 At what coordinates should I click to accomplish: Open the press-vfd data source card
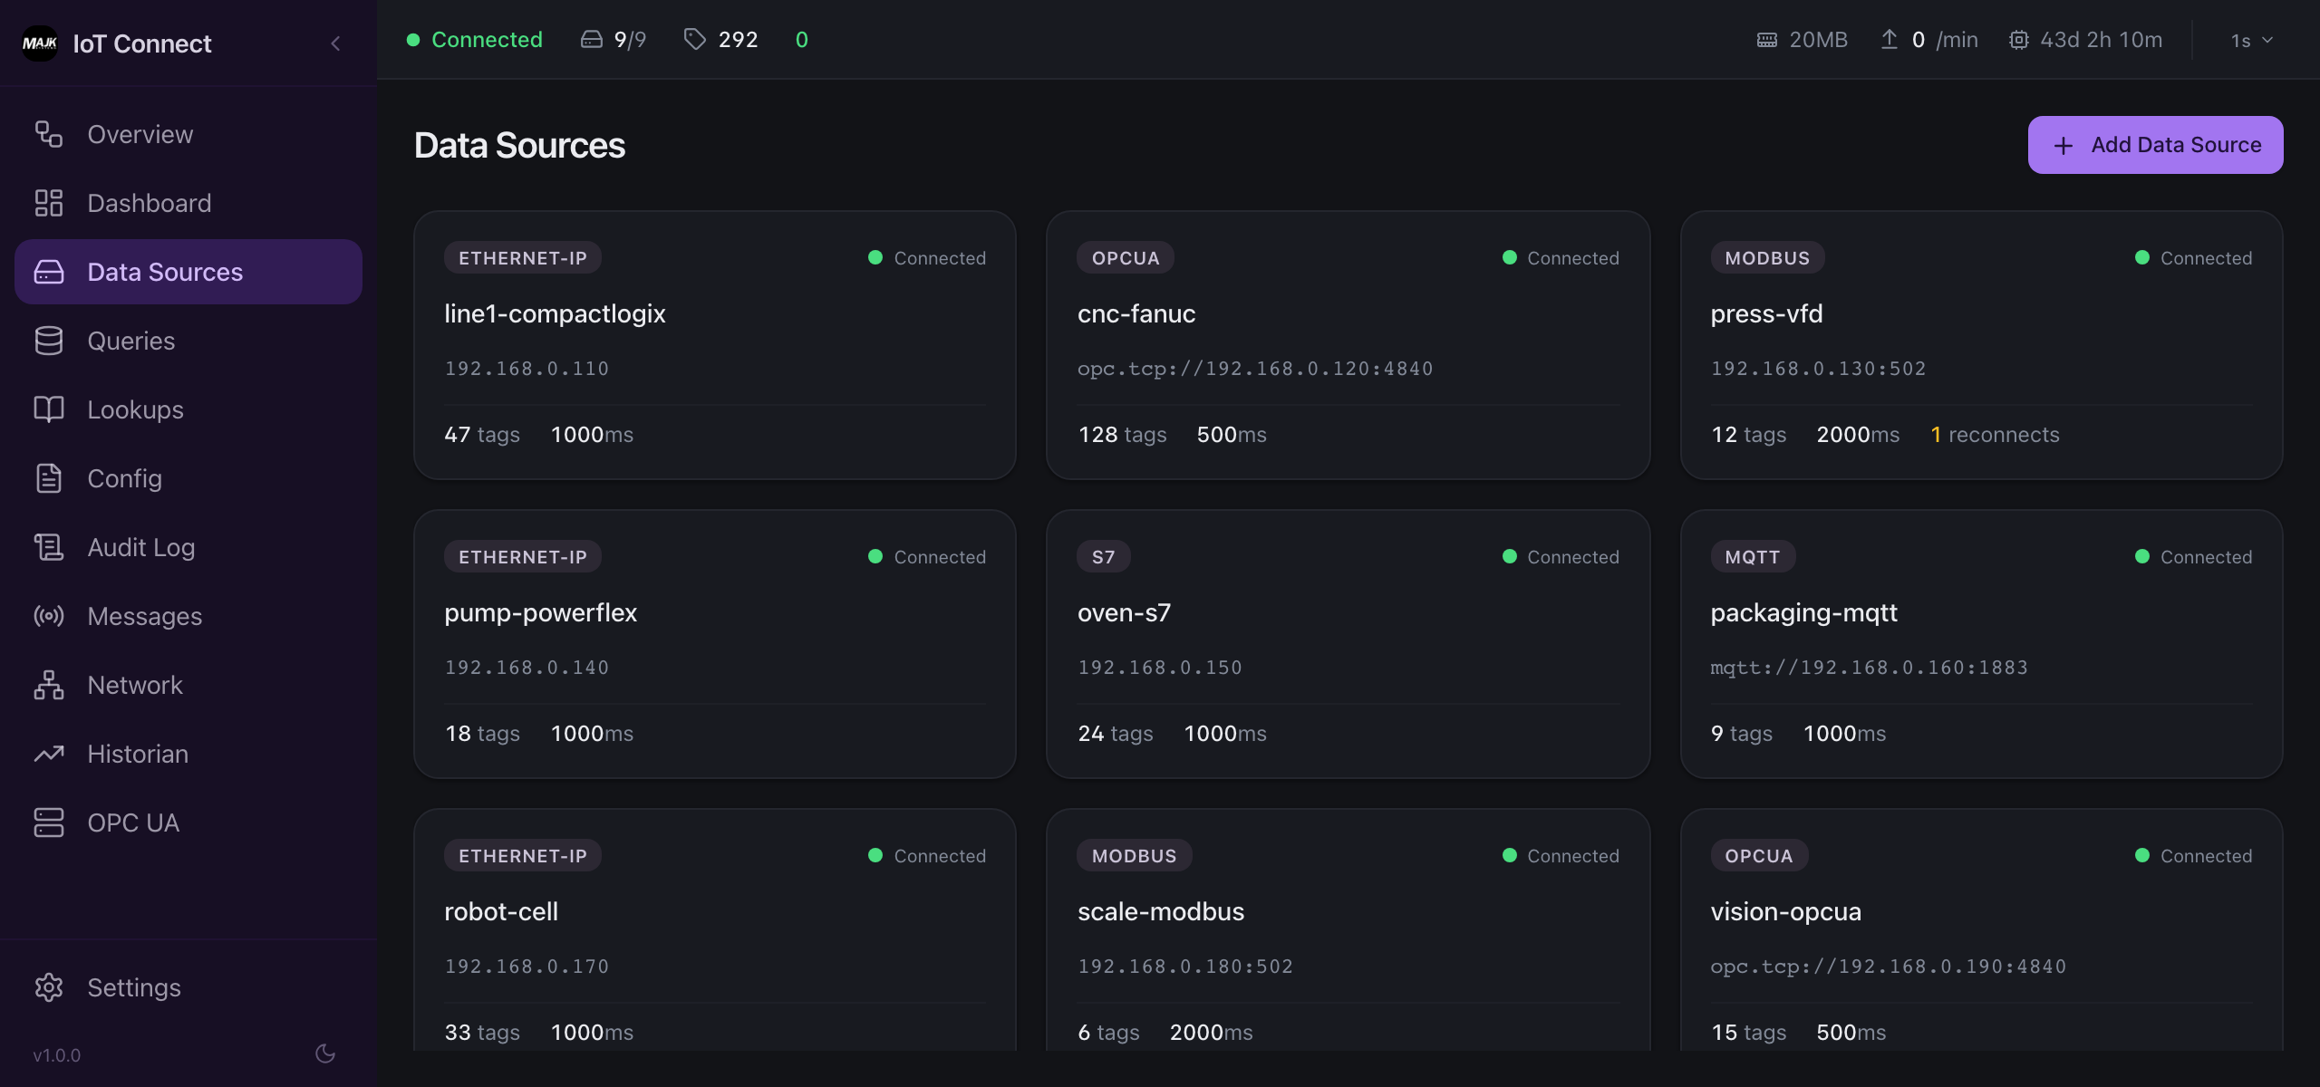pos(1981,345)
